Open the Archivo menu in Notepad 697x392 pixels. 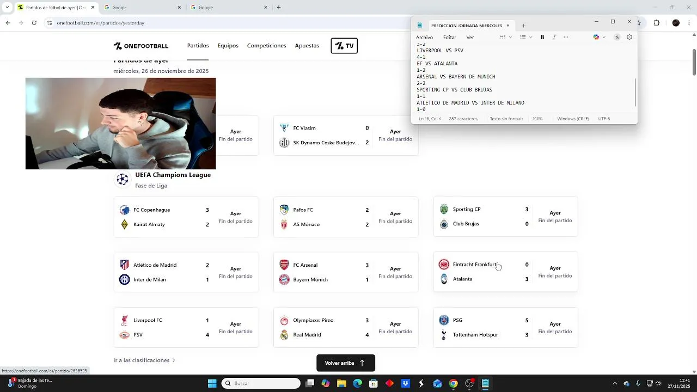point(424,38)
